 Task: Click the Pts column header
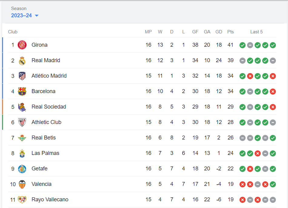coord(230,32)
